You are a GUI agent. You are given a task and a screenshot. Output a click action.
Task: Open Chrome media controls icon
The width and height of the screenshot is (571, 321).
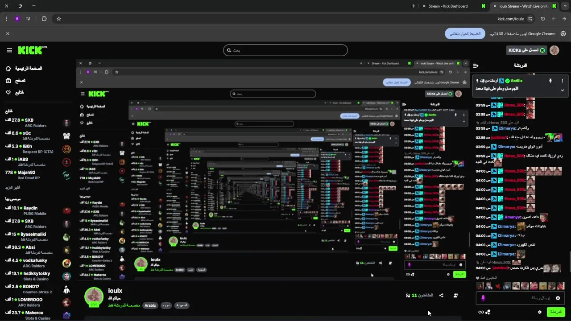point(28,19)
